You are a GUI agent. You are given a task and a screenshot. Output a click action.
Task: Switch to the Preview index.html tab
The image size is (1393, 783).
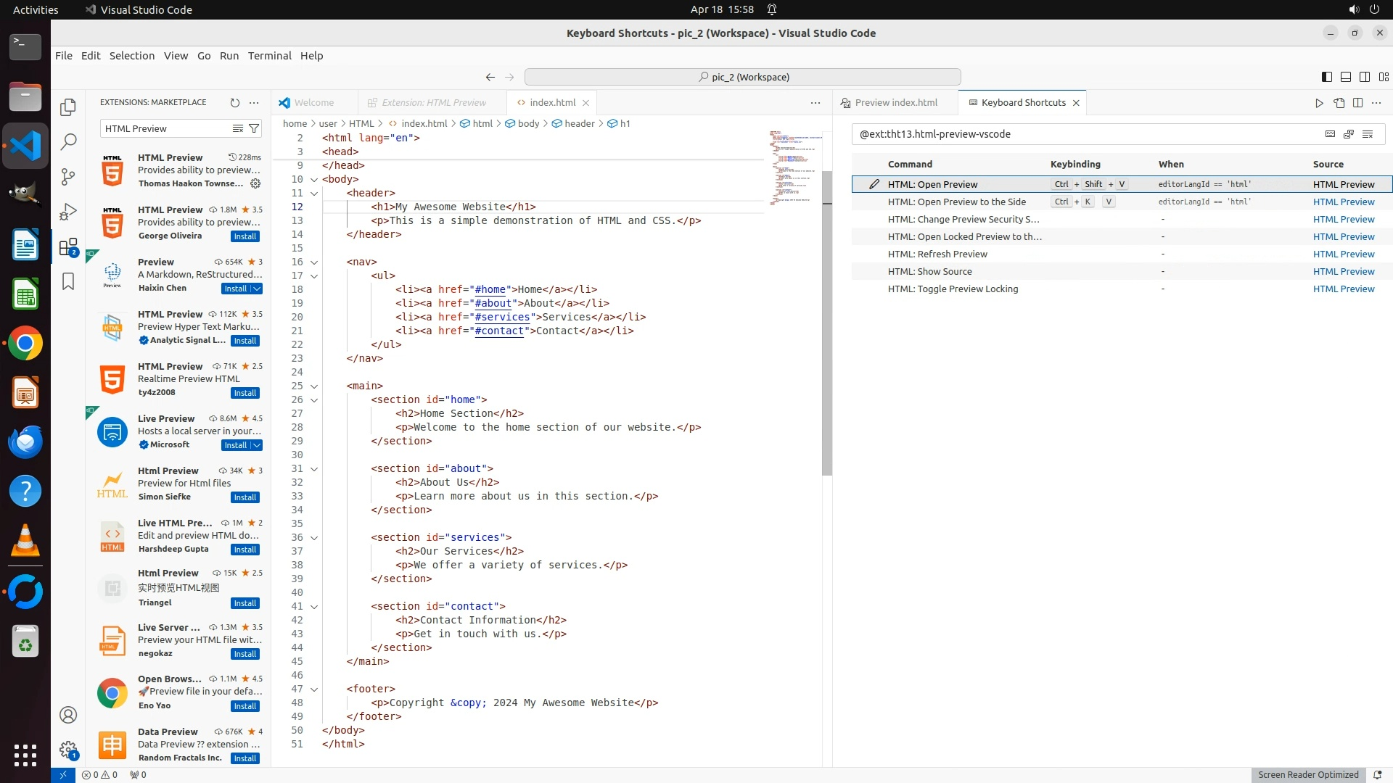[895, 103]
